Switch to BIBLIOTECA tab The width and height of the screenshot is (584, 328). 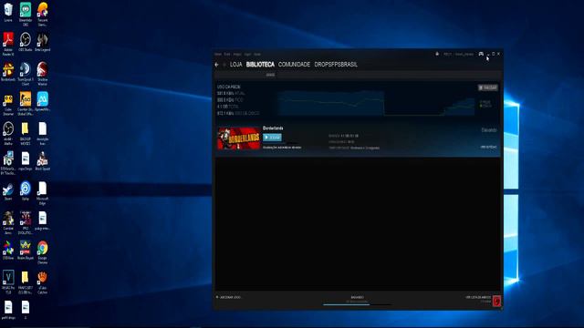pos(260,65)
